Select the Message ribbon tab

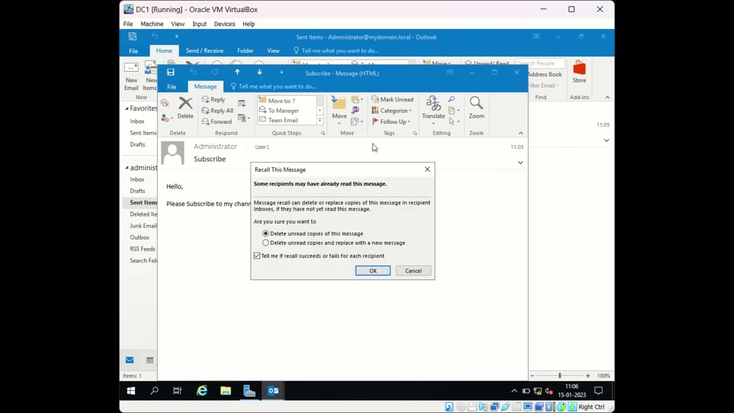click(205, 87)
